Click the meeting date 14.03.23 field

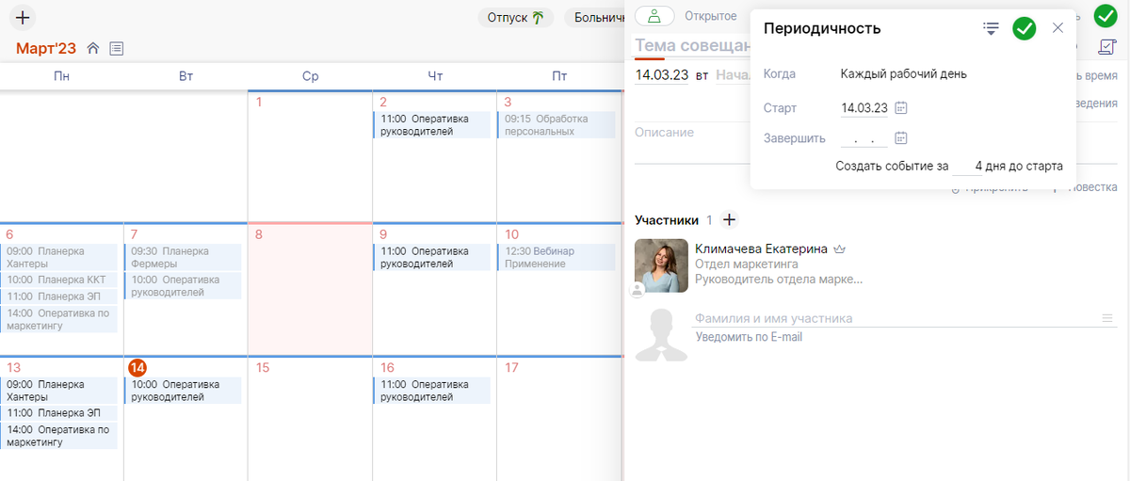tap(662, 74)
